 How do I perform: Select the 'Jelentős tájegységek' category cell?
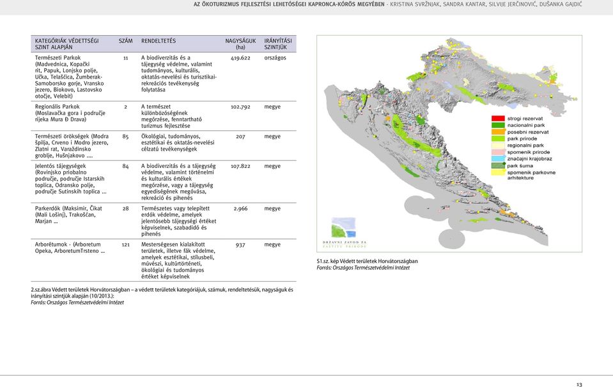point(71,179)
